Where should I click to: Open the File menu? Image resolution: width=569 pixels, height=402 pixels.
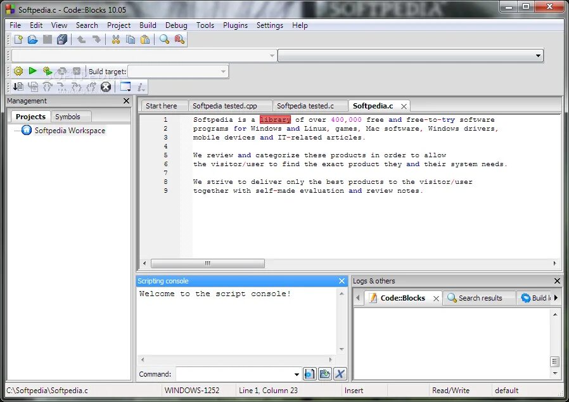15,25
